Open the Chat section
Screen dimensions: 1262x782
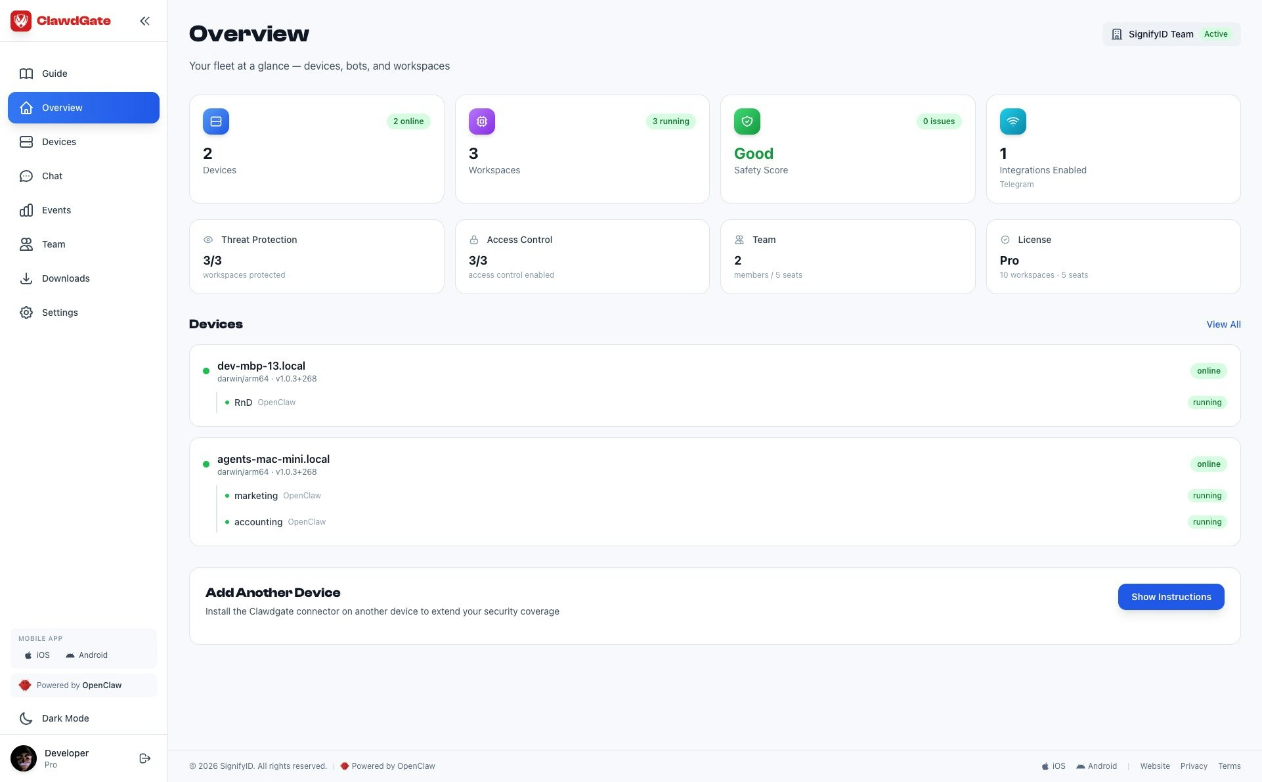(x=52, y=176)
